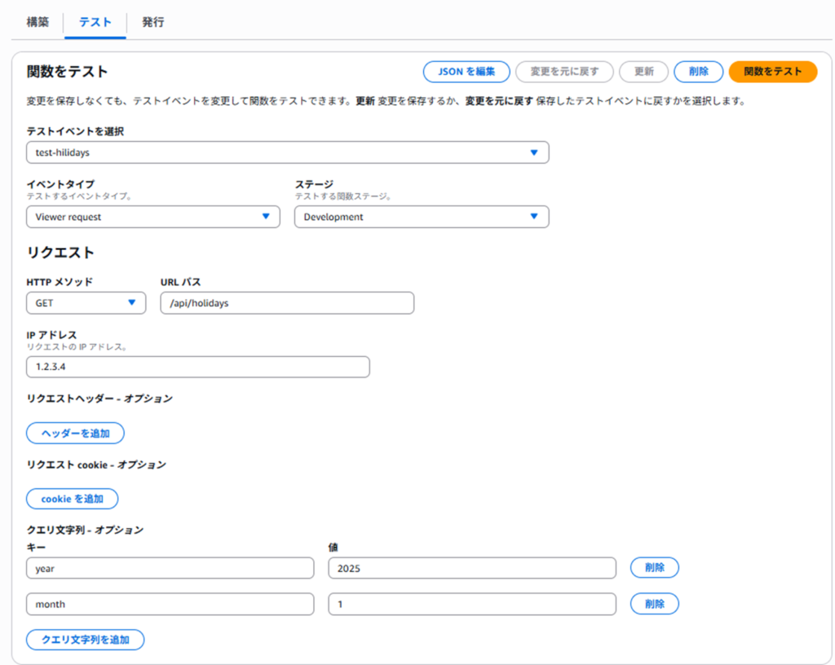Click ヘッダーを追加 button
This screenshot has height=665, width=835.
tap(75, 433)
